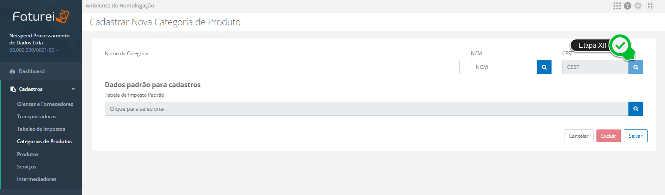Collapse the Cadastros menu chevron

coord(74,89)
